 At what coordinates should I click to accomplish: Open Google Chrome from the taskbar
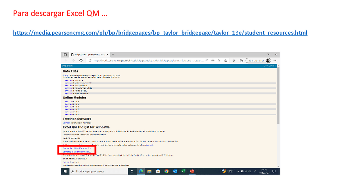167,171
